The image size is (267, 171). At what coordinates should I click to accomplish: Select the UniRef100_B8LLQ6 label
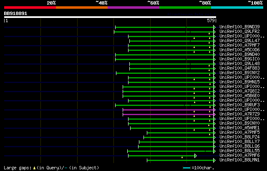[239, 146]
